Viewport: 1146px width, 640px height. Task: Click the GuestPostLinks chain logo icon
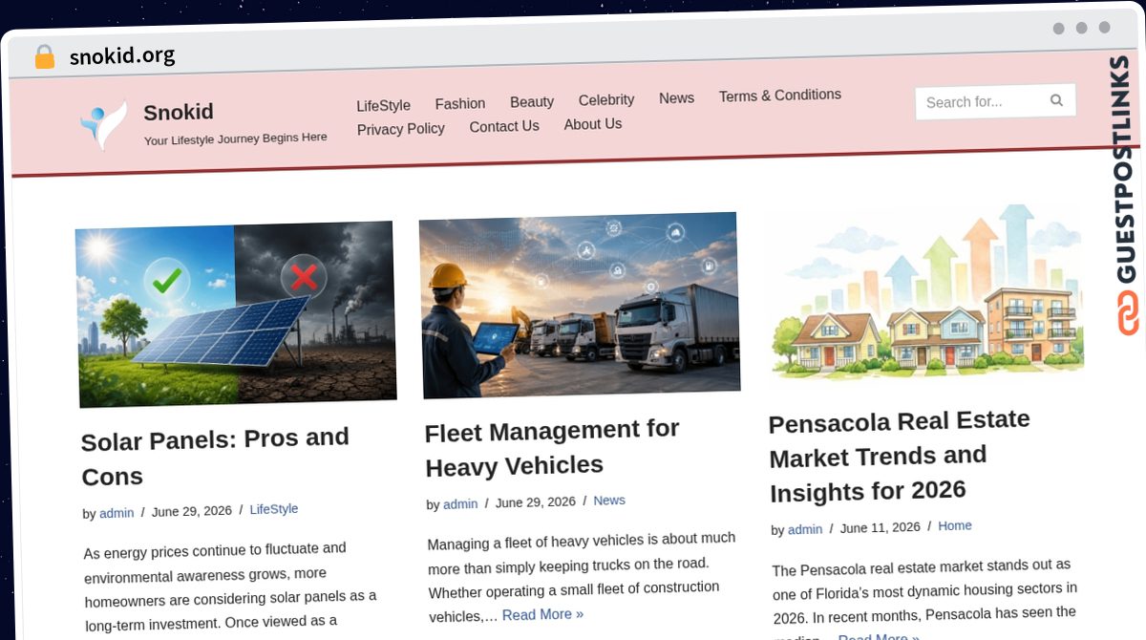point(1128,312)
